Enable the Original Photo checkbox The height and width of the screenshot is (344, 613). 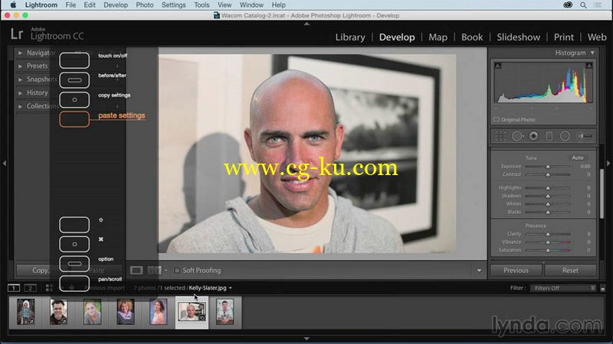497,120
